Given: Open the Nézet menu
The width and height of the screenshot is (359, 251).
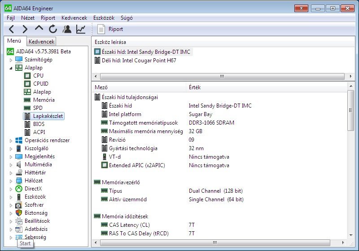Looking at the screenshot, I should click(x=28, y=18).
